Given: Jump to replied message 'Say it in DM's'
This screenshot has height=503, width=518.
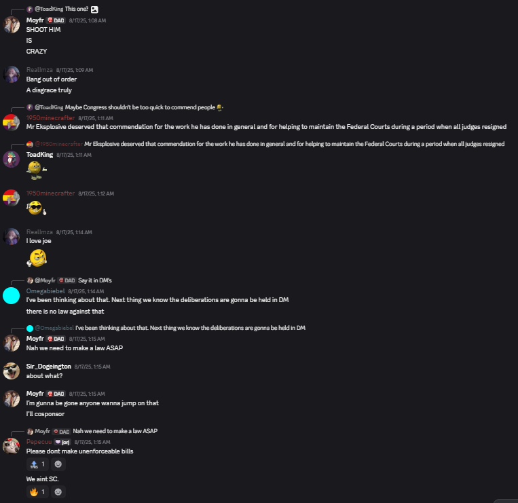Looking at the screenshot, I should 95,280.
